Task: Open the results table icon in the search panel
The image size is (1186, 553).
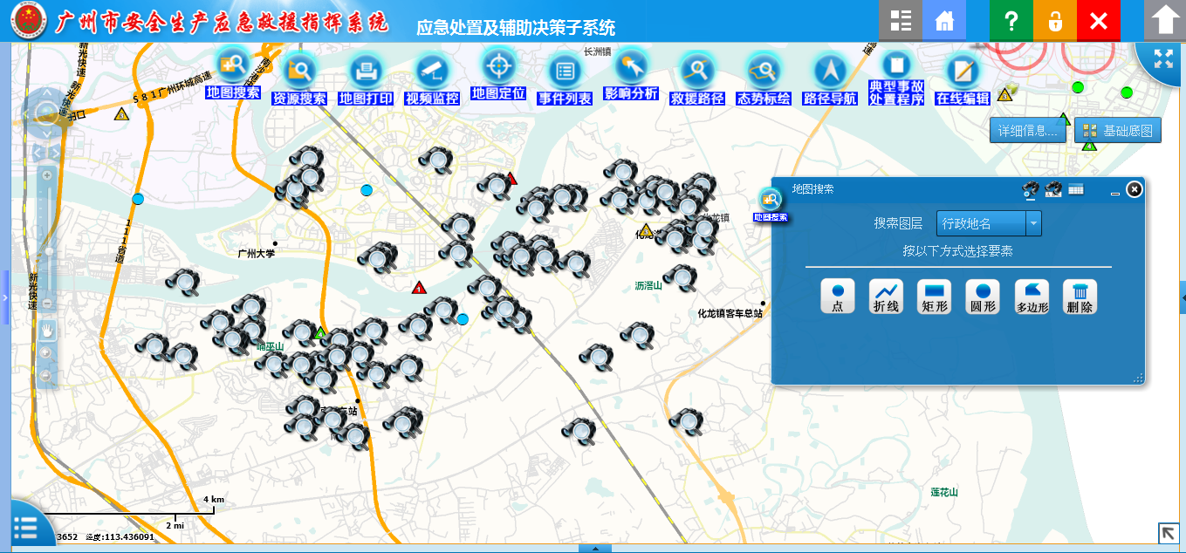Action: coord(1075,189)
